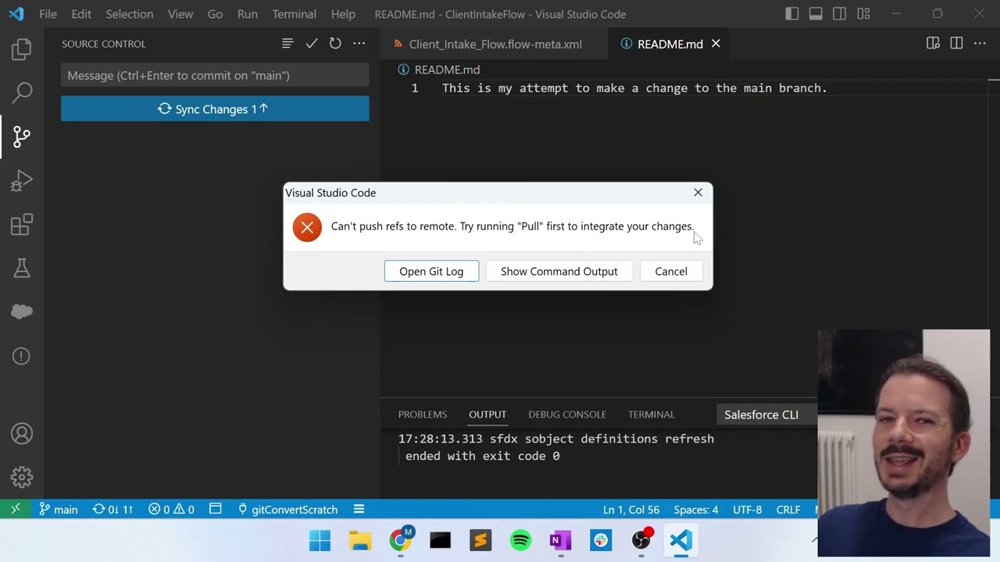1000x562 pixels.
Task: Switch to the PROBLEMS panel tab
Action: coord(423,414)
